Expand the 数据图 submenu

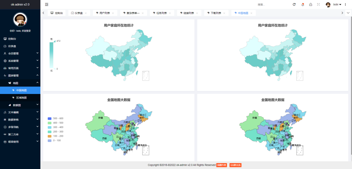(20, 105)
